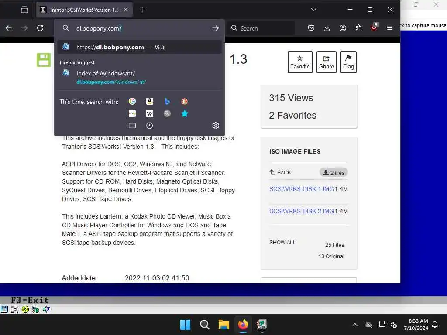Select the 13 Original text

tap(331, 256)
